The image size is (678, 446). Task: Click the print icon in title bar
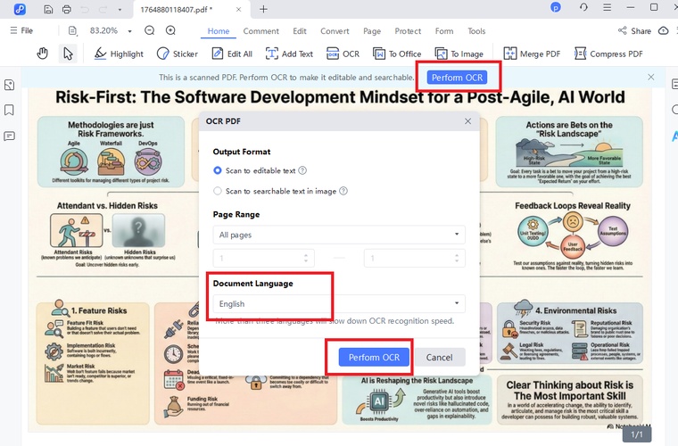click(67, 9)
